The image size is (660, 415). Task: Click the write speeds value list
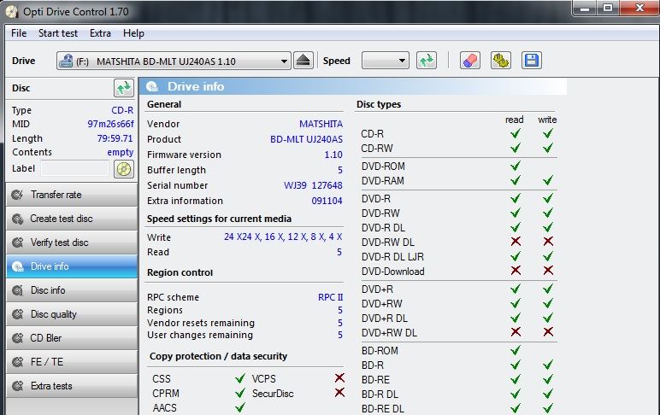(x=283, y=237)
